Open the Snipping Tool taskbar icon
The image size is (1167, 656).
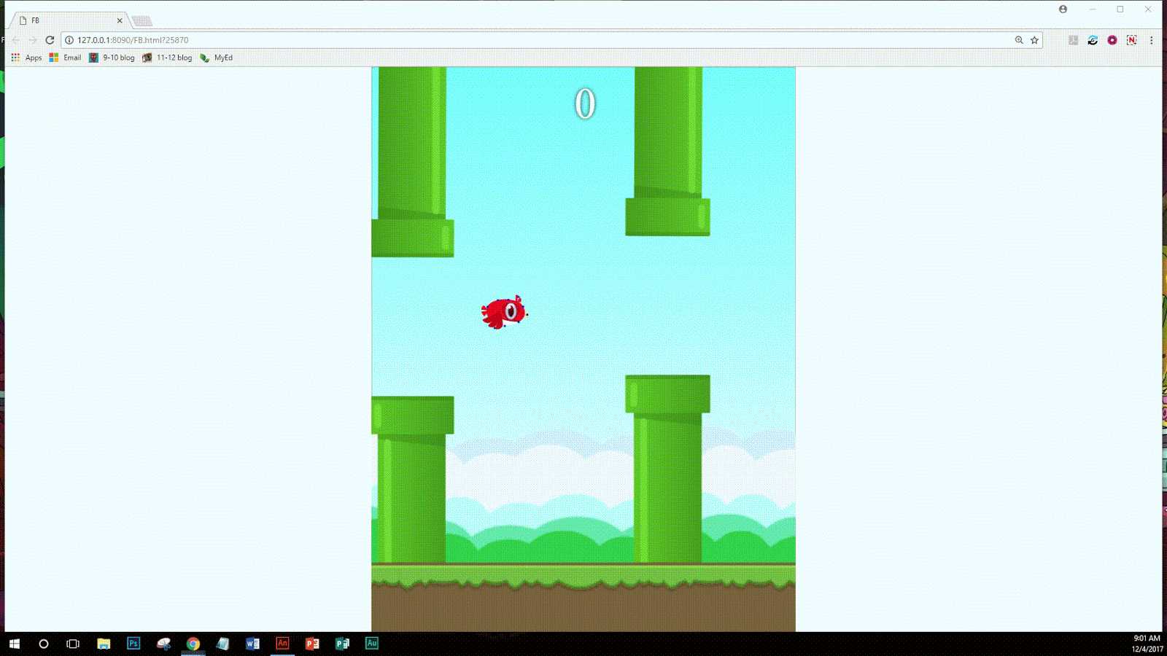pos(163,644)
